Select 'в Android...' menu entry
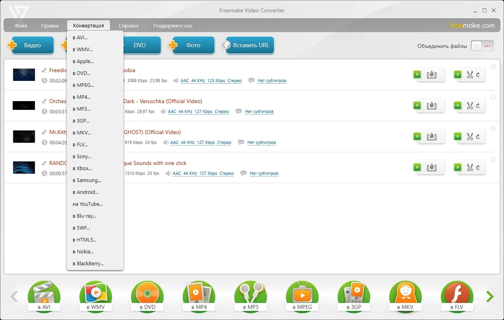 [95, 192]
